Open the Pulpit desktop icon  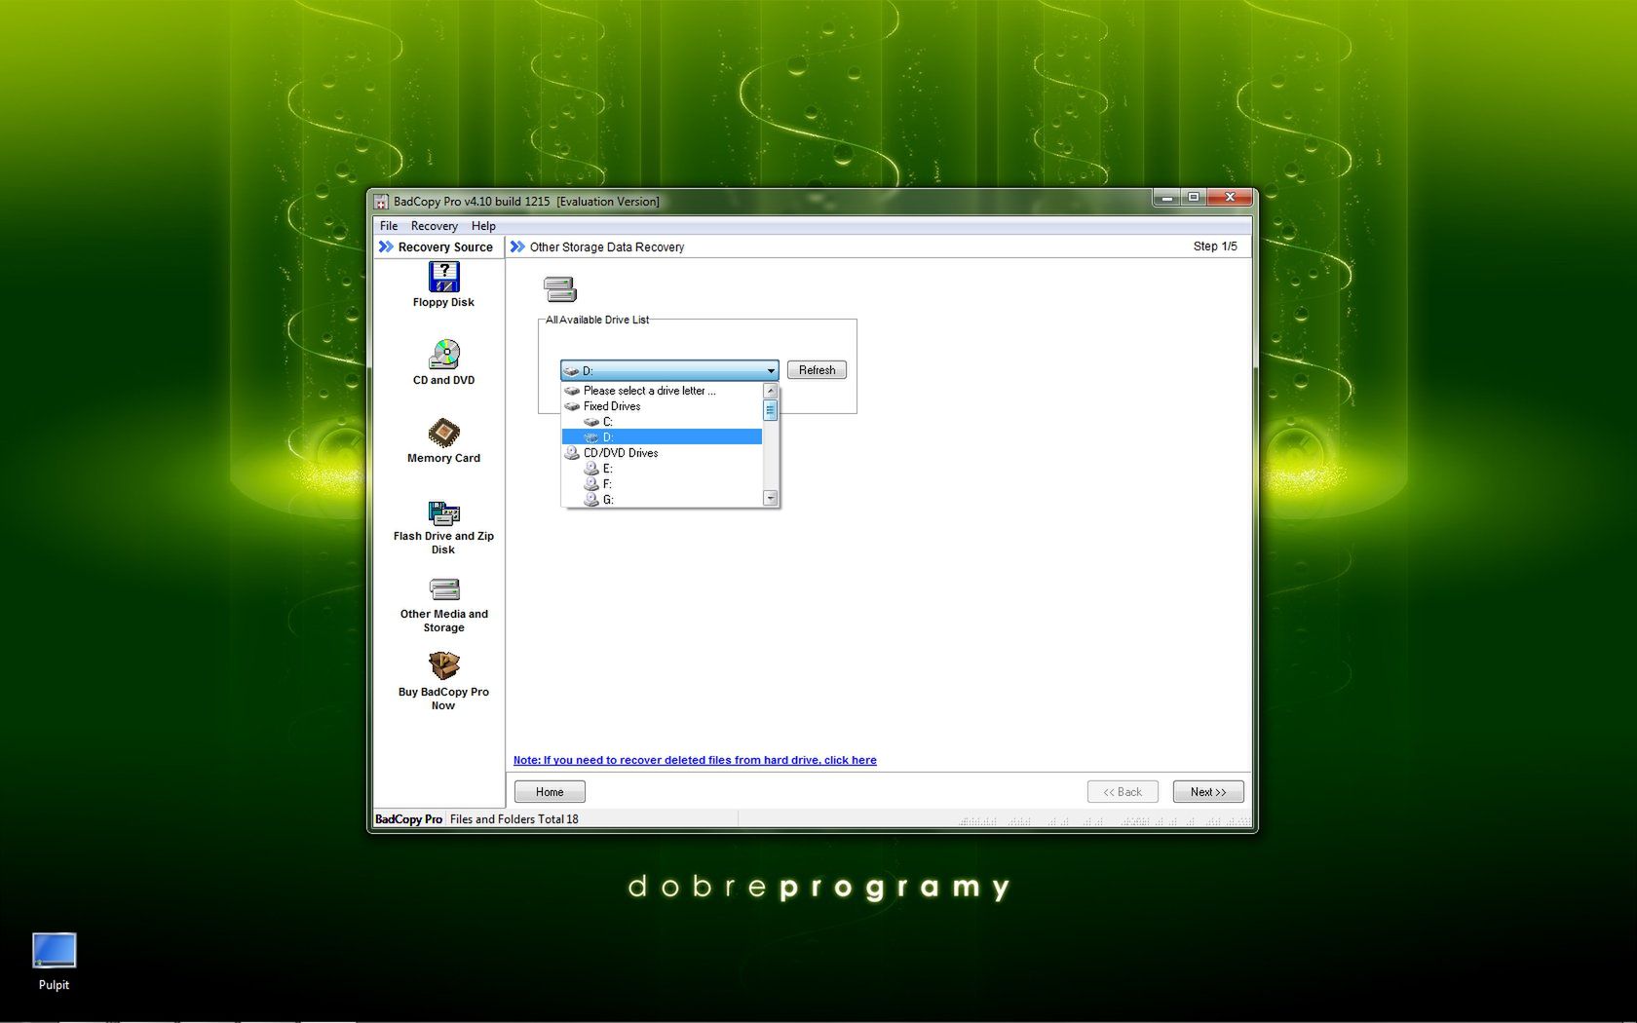[x=54, y=951]
